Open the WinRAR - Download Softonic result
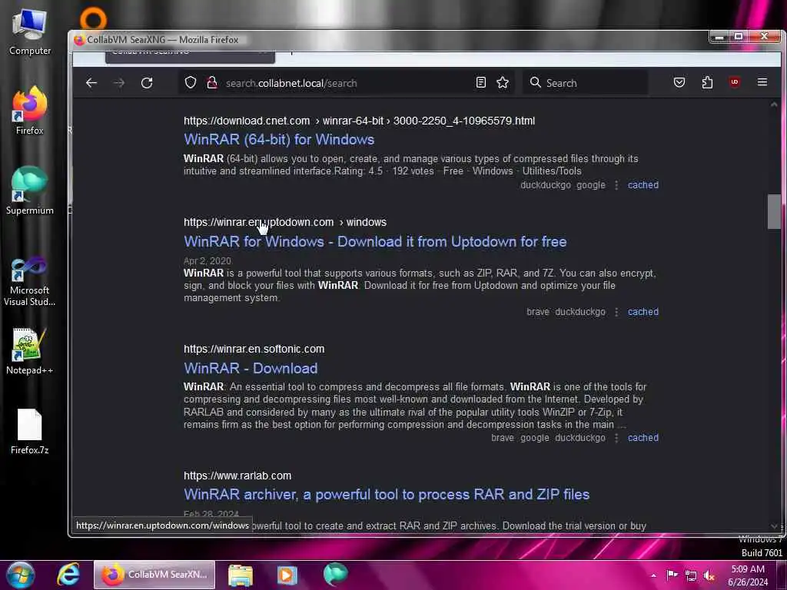 [x=251, y=368]
